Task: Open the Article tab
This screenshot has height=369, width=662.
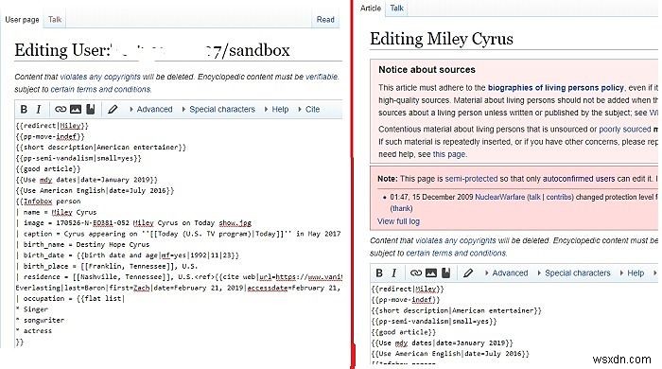Action: tap(371, 8)
